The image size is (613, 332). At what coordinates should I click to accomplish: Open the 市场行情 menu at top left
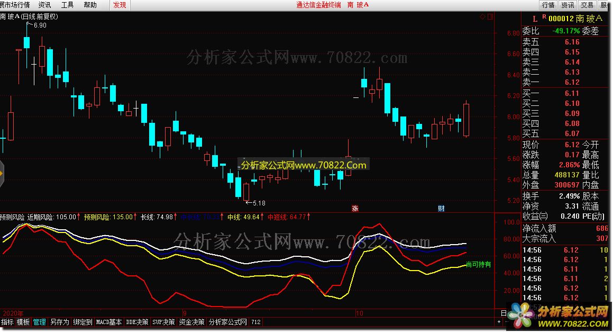click(15, 5)
